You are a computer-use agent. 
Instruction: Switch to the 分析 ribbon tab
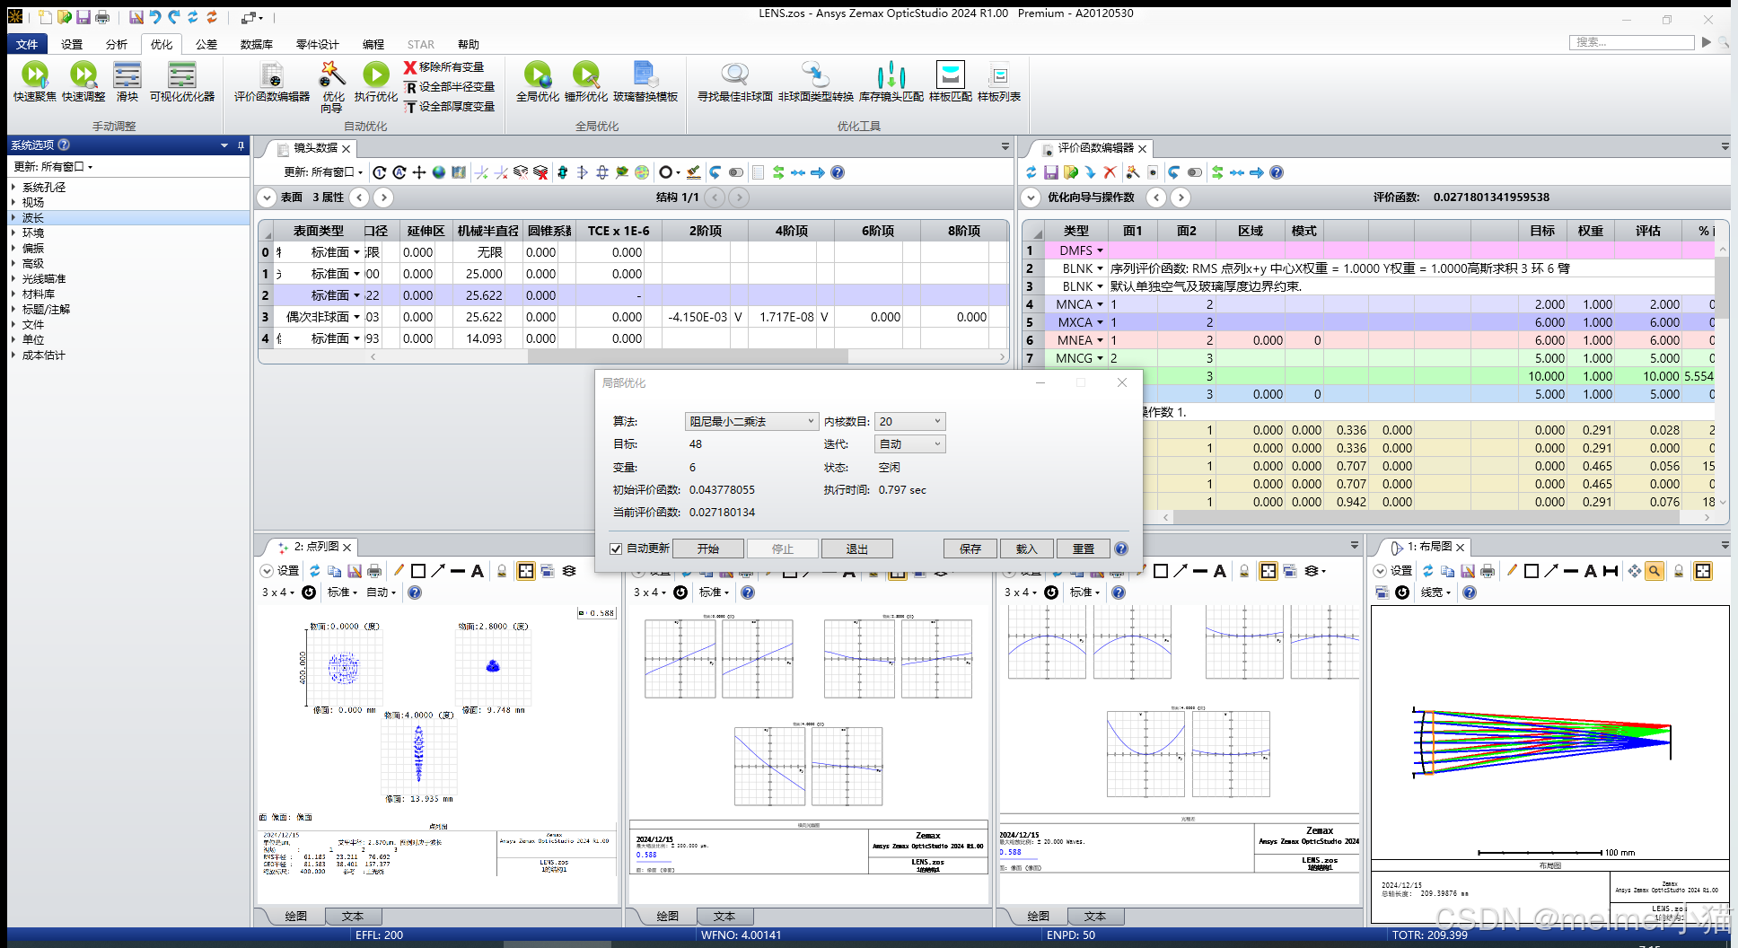pyautogui.click(x=117, y=44)
